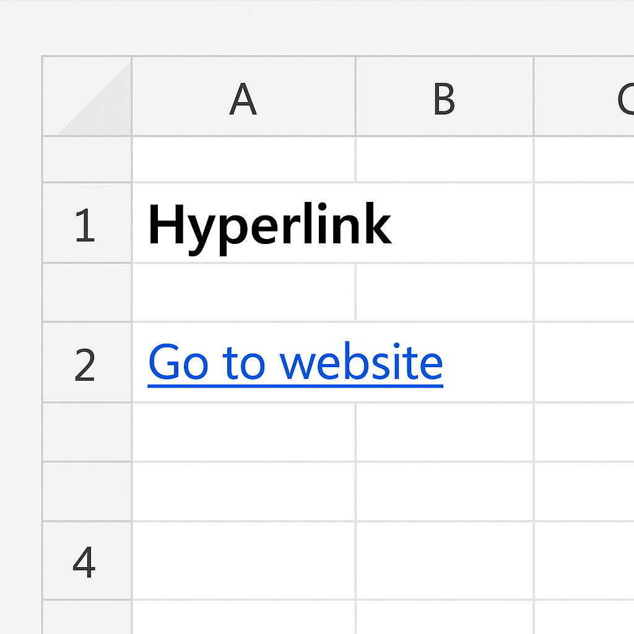Open the "Go to website" hyperlink

(x=295, y=363)
